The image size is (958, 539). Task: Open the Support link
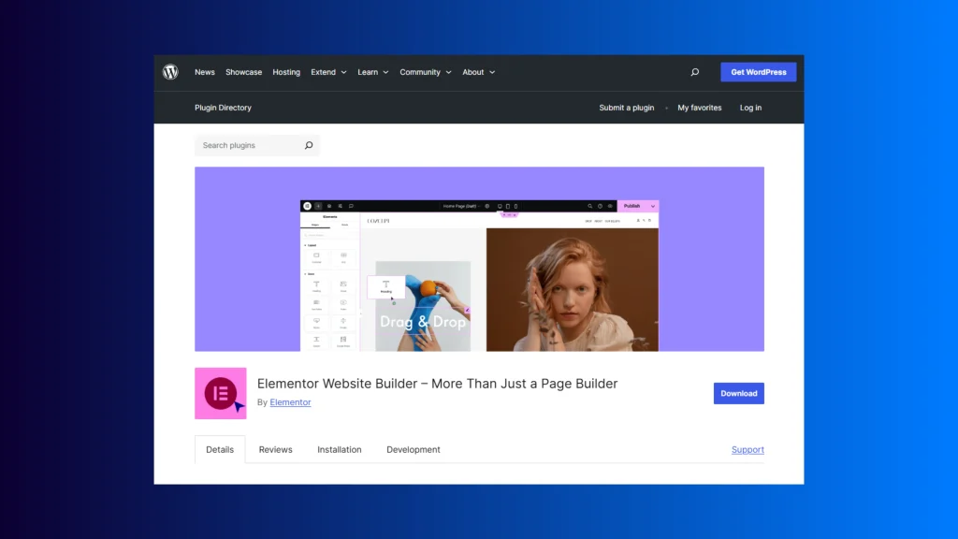pyautogui.click(x=748, y=450)
